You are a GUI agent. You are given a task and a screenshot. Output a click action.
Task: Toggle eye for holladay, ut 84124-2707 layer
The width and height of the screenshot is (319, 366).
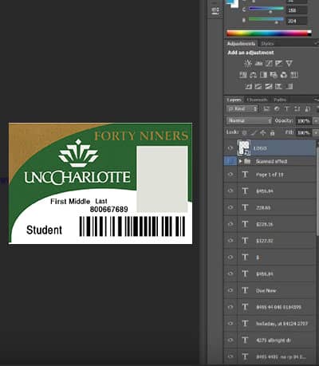(x=230, y=324)
